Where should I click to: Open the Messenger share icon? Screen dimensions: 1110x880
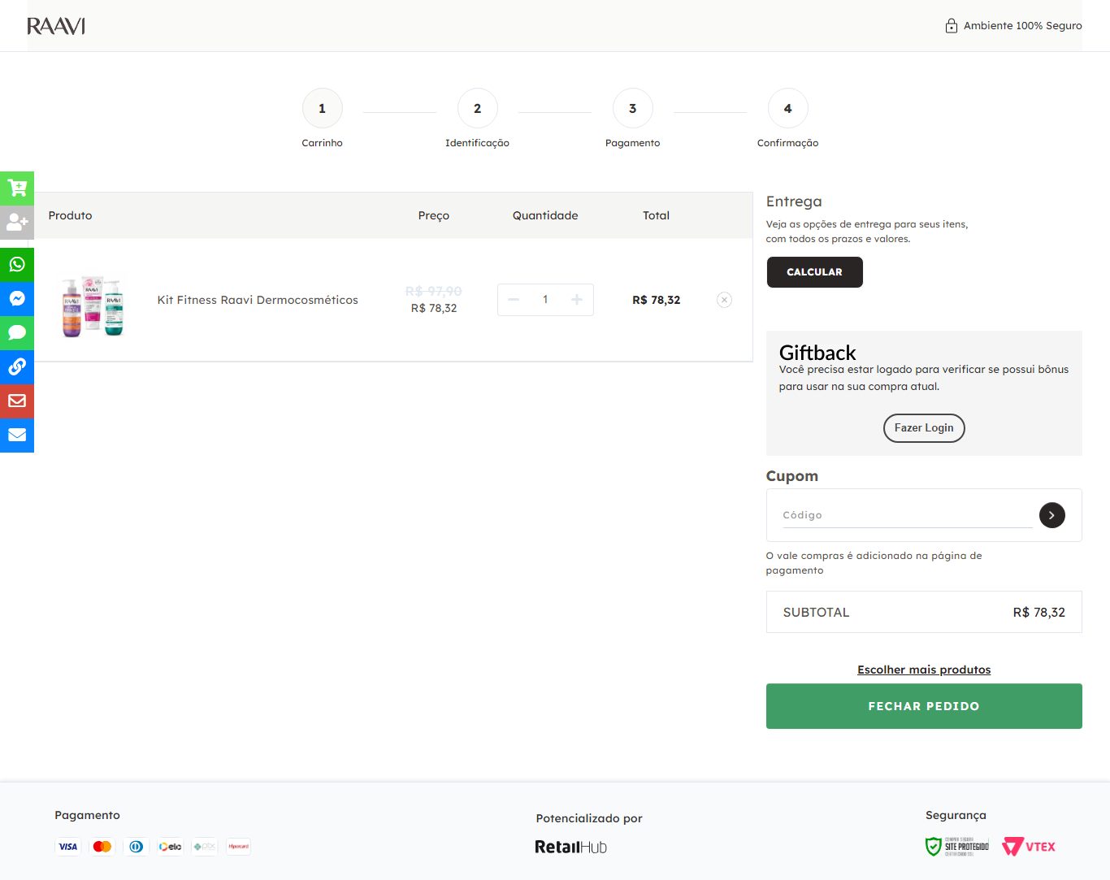coord(17,298)
